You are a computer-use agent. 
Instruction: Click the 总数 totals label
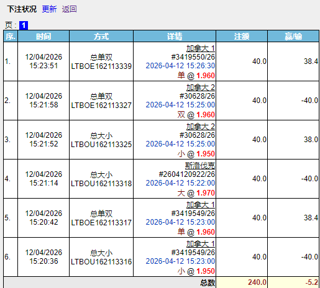pos(208,282)
